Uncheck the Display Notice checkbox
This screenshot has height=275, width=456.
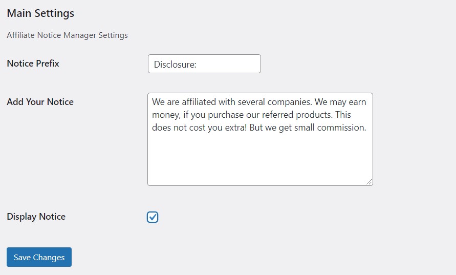tap(153, 217)
